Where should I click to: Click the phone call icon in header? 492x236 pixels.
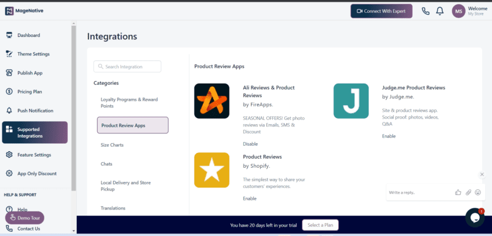point(426,11)
